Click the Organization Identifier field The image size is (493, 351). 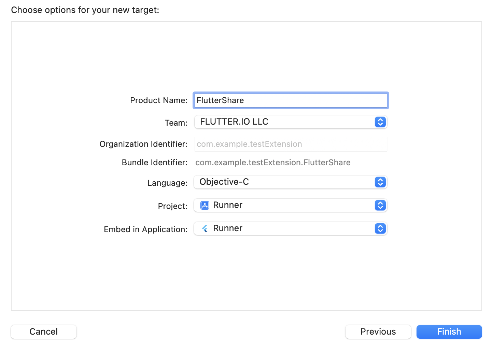coord(290,144)
